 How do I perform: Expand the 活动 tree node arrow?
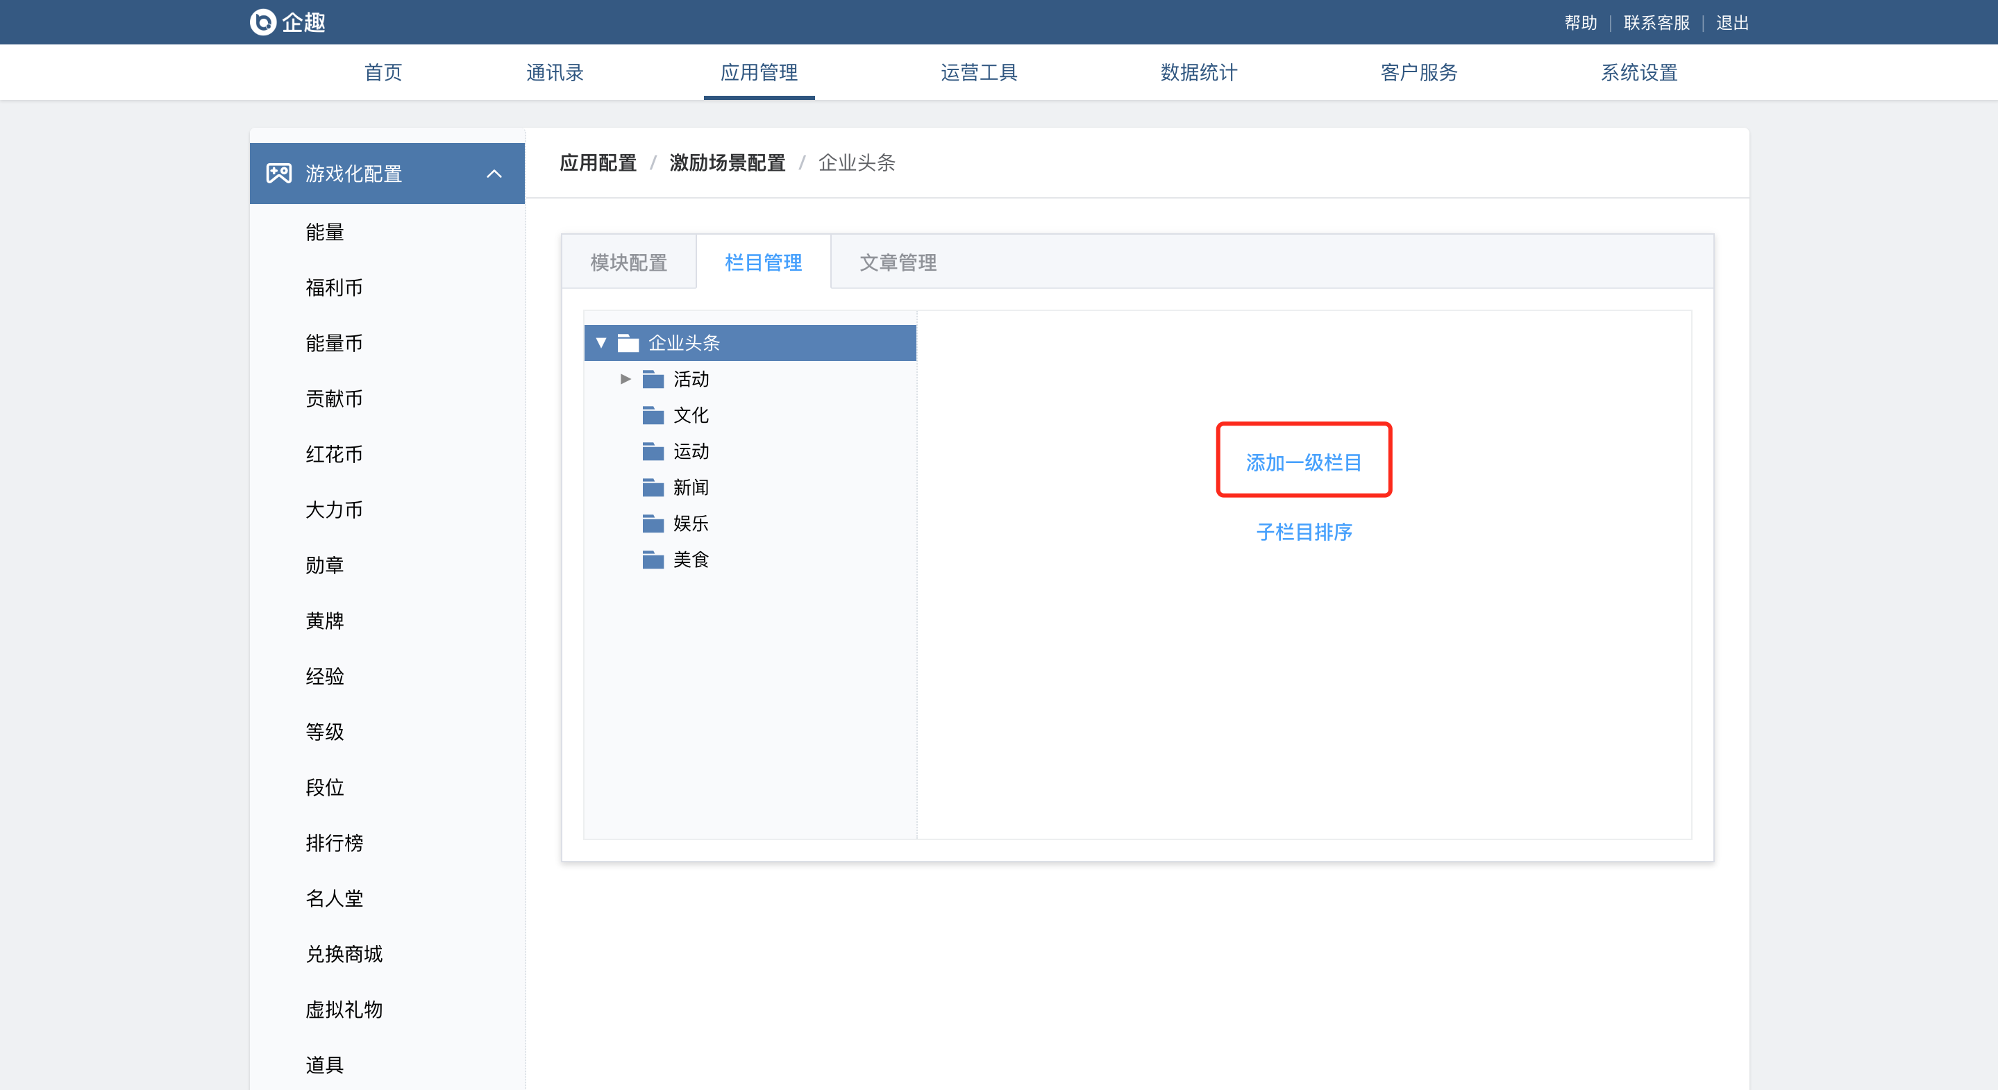click(x=625, y=378)
